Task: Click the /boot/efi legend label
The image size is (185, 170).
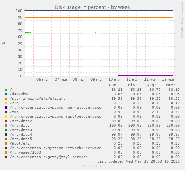Action: (x=20, y=143)
